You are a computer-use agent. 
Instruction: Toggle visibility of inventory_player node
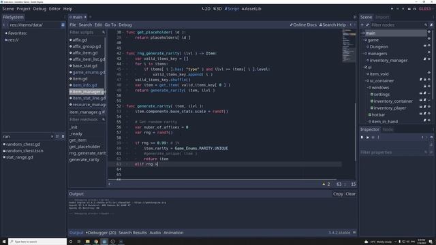click(x=429, y=107)
